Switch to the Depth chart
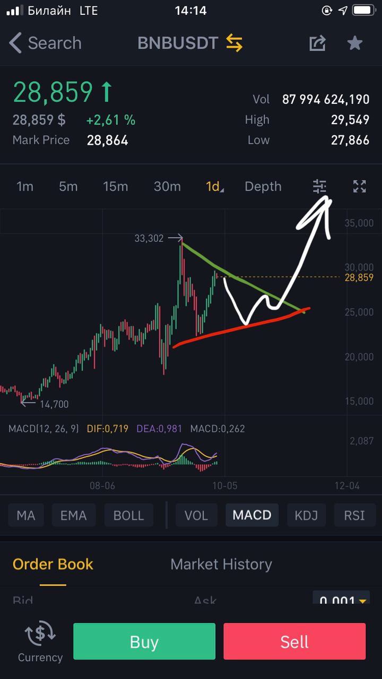Image resolution: width=382 pixels, height=679 pixels. tap(263, 186)
